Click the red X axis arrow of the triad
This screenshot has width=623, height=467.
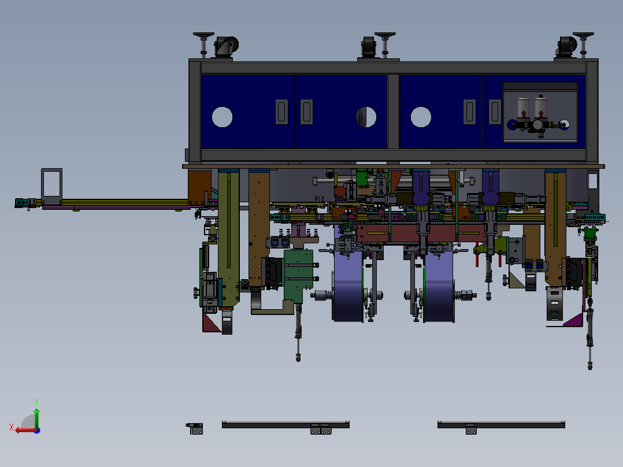(26, 431)
